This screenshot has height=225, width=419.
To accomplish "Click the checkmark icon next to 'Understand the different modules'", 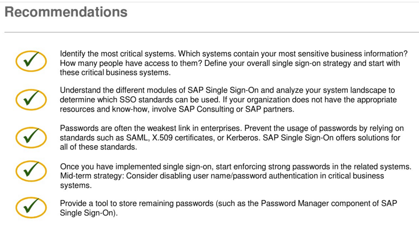I will [x=31, y=99].
